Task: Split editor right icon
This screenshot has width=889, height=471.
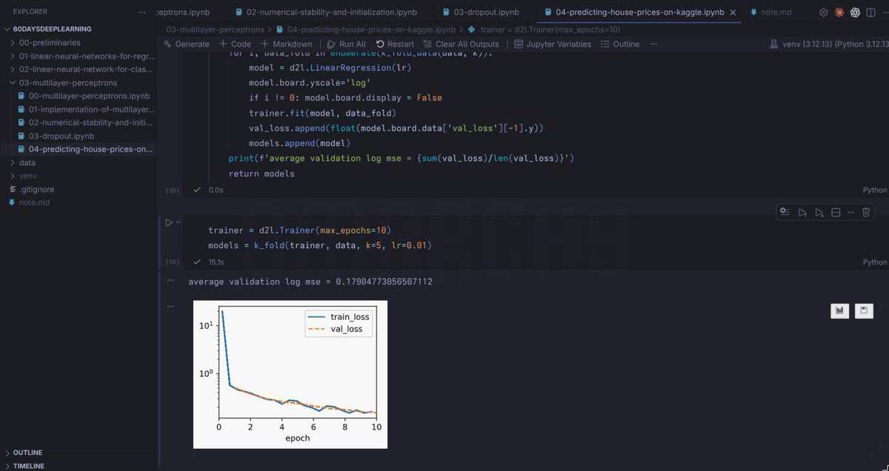Action: click(x=870, y=13)
